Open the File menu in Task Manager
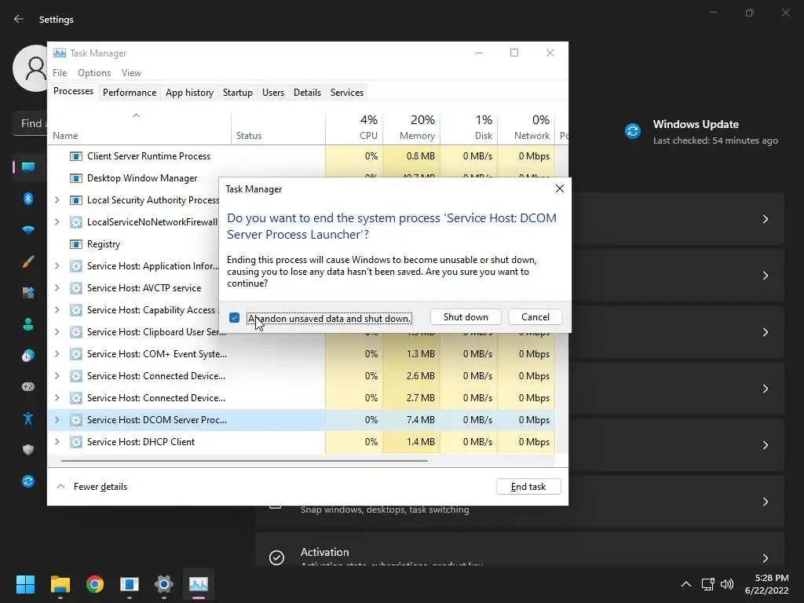 (60, 73)
